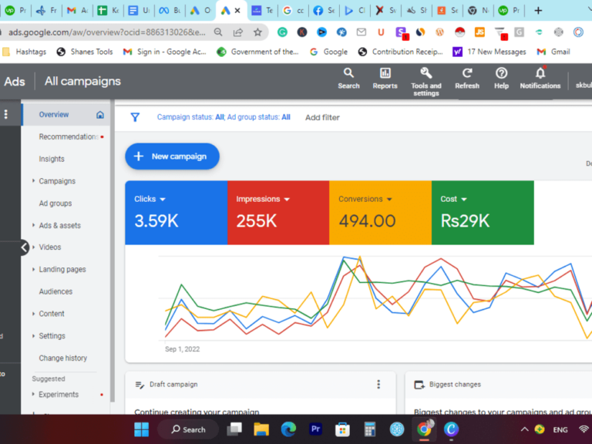
Task: Open the Clicks metric dropdown
Action: click(163, 200)
